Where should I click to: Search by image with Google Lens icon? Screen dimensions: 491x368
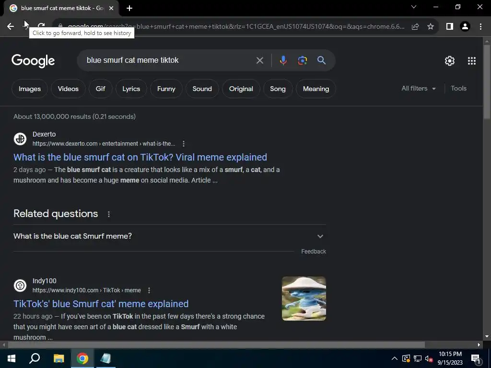click(303, 60)
